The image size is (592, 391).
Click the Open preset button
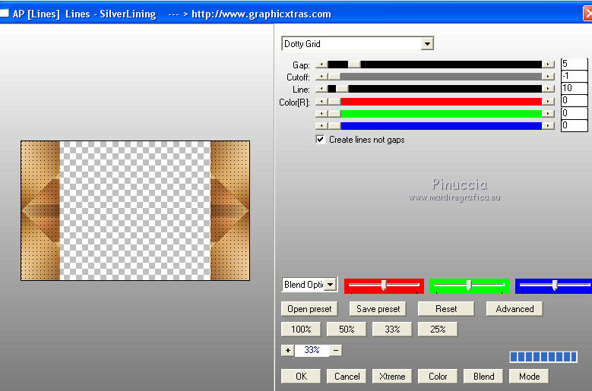click(x=309, y=309)
